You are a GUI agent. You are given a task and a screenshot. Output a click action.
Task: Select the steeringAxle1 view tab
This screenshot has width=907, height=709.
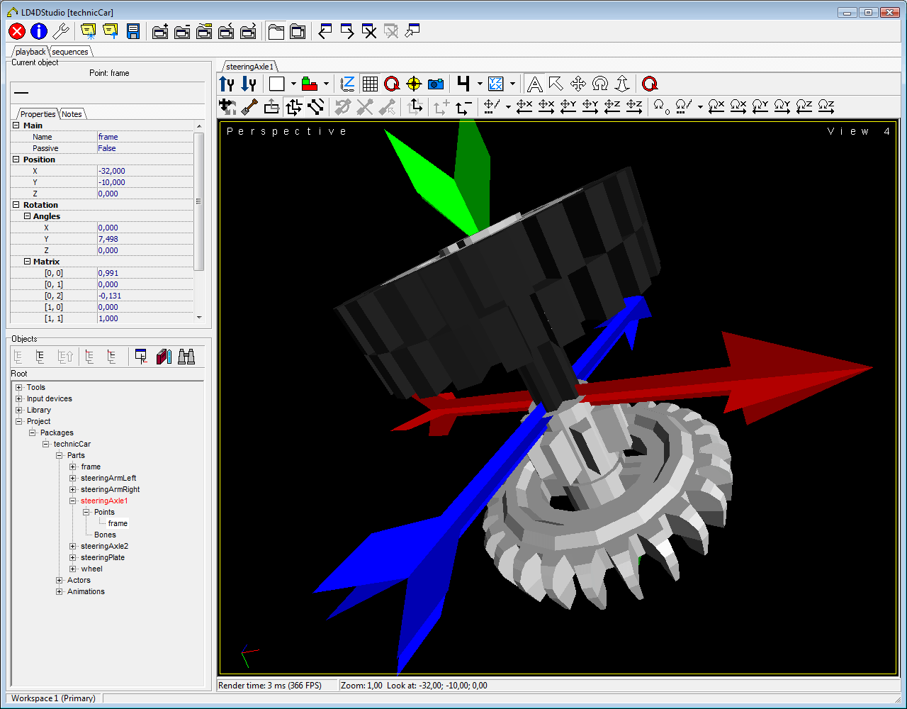coord(249,66)
